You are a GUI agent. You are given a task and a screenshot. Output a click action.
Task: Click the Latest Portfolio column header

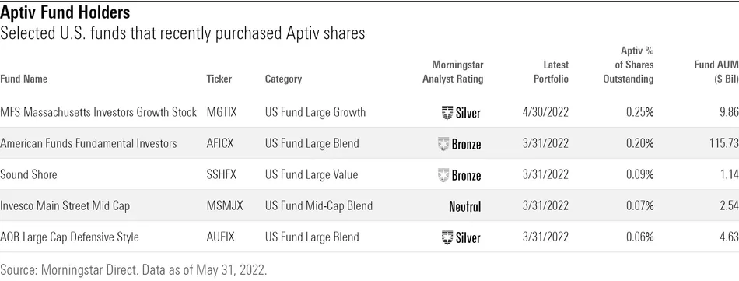click(x=551, y=72)
